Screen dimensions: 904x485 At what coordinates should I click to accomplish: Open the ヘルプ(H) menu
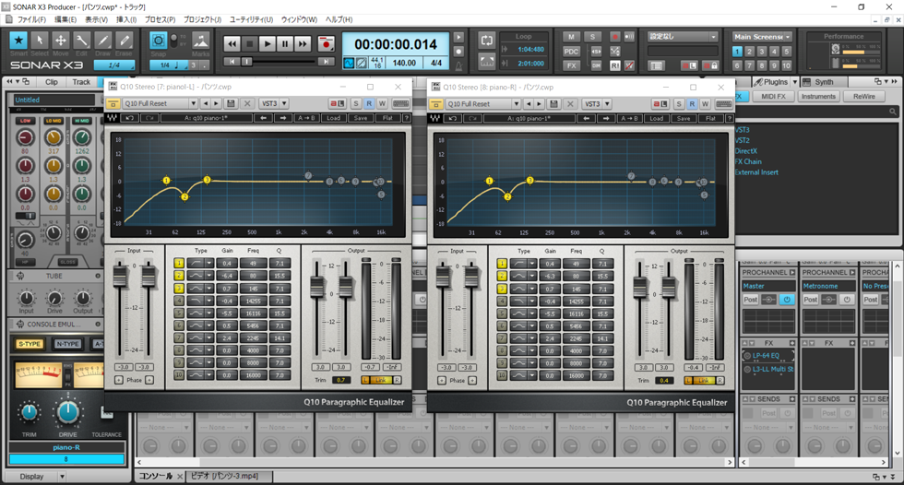(339, 19)
